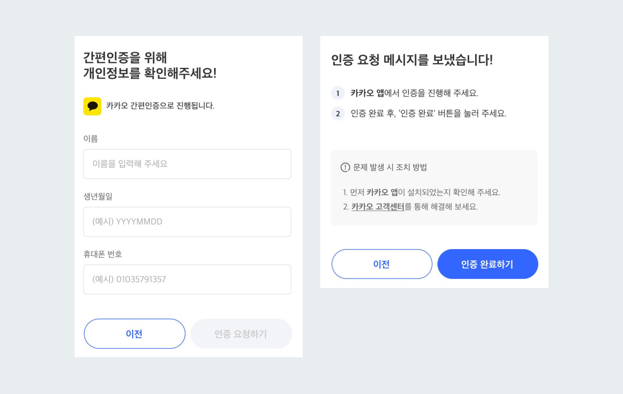Open the 카카오 고객센터 link
The height and width of the screenshot is (394, 623).
pos(378,207)
